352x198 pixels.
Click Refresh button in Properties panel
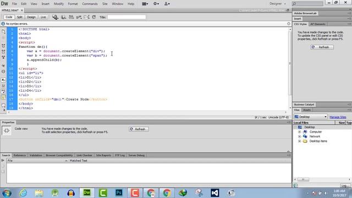click(x=139, y=129)
